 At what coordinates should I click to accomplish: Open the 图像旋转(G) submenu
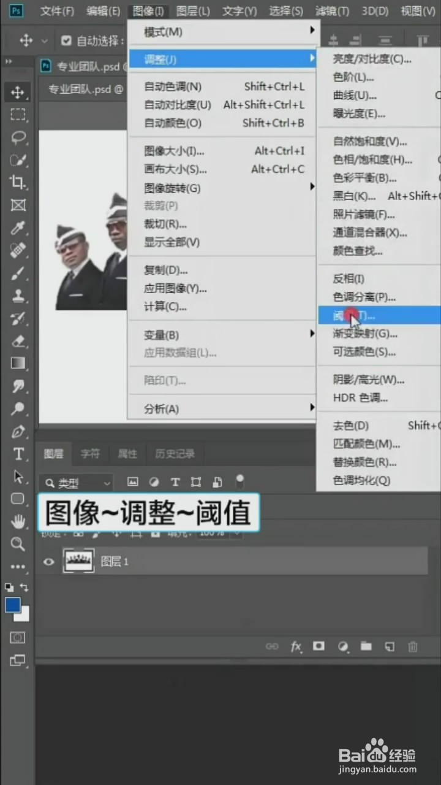[x=222, y=188]
